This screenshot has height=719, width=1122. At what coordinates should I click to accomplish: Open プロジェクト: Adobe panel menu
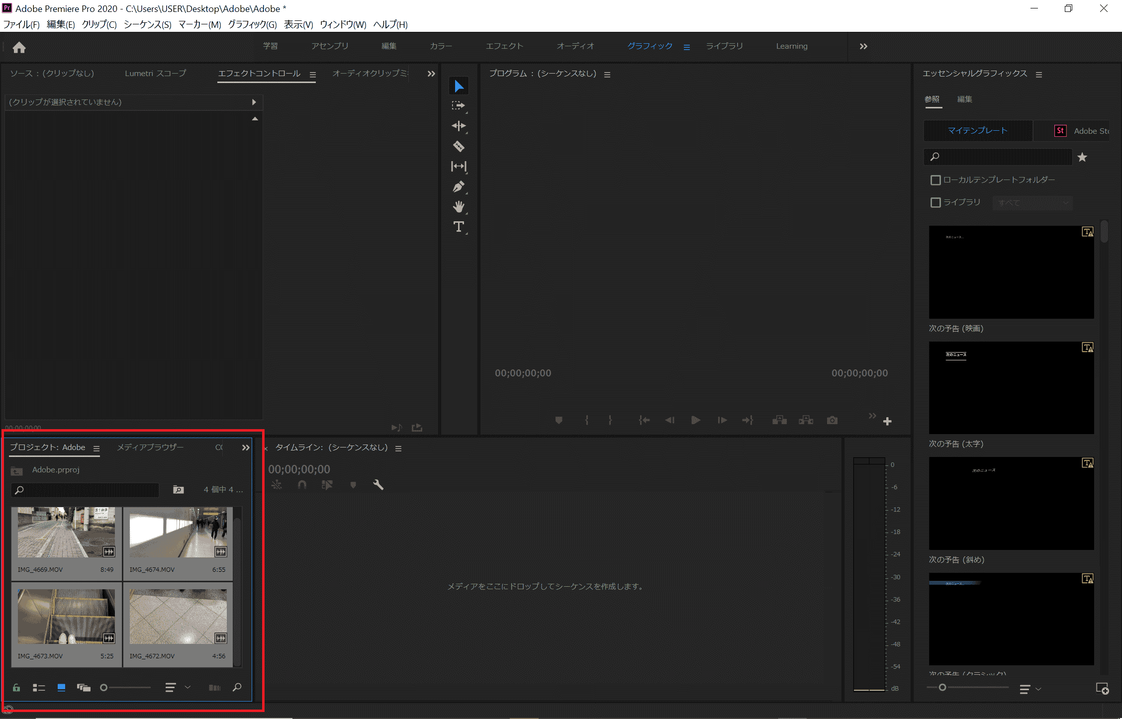[96, 449]
